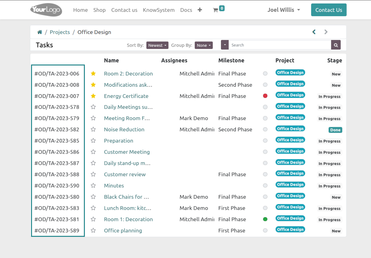Click the Contact Us button
The width and height of the screenshot is (371, 258).
click(329, 10)
